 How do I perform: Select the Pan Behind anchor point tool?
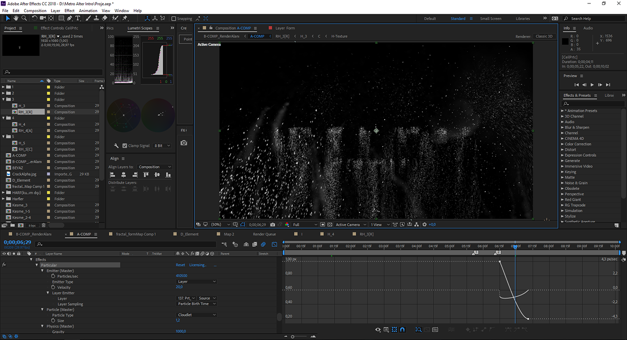pos(52,18)
